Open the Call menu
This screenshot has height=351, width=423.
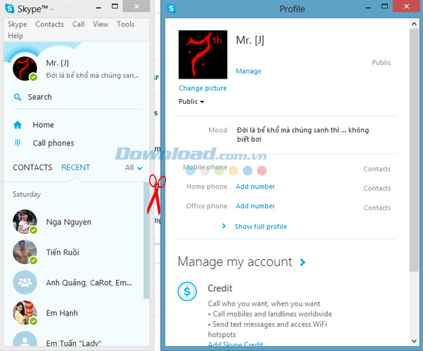78,24
